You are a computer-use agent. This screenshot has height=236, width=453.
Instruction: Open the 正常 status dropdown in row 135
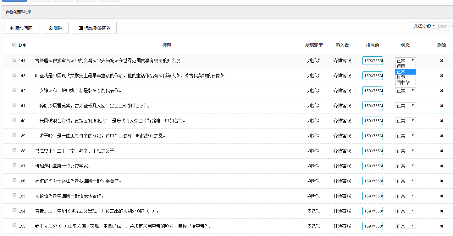point(405,196)
